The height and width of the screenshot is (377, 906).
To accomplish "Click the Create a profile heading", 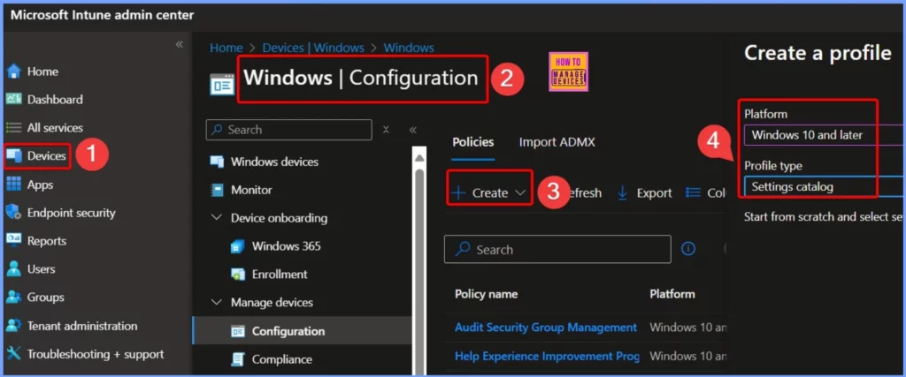I will pos(818,53).
